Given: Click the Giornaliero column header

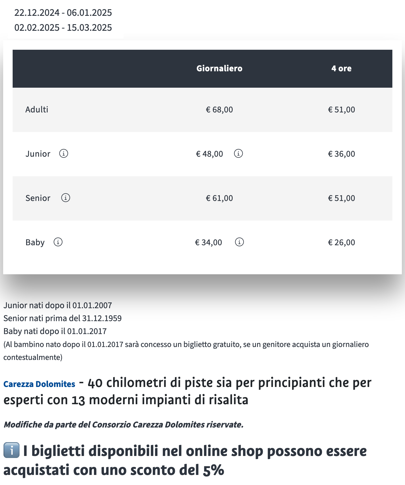Looking at the screenshot, I should (x=219, y=68).
